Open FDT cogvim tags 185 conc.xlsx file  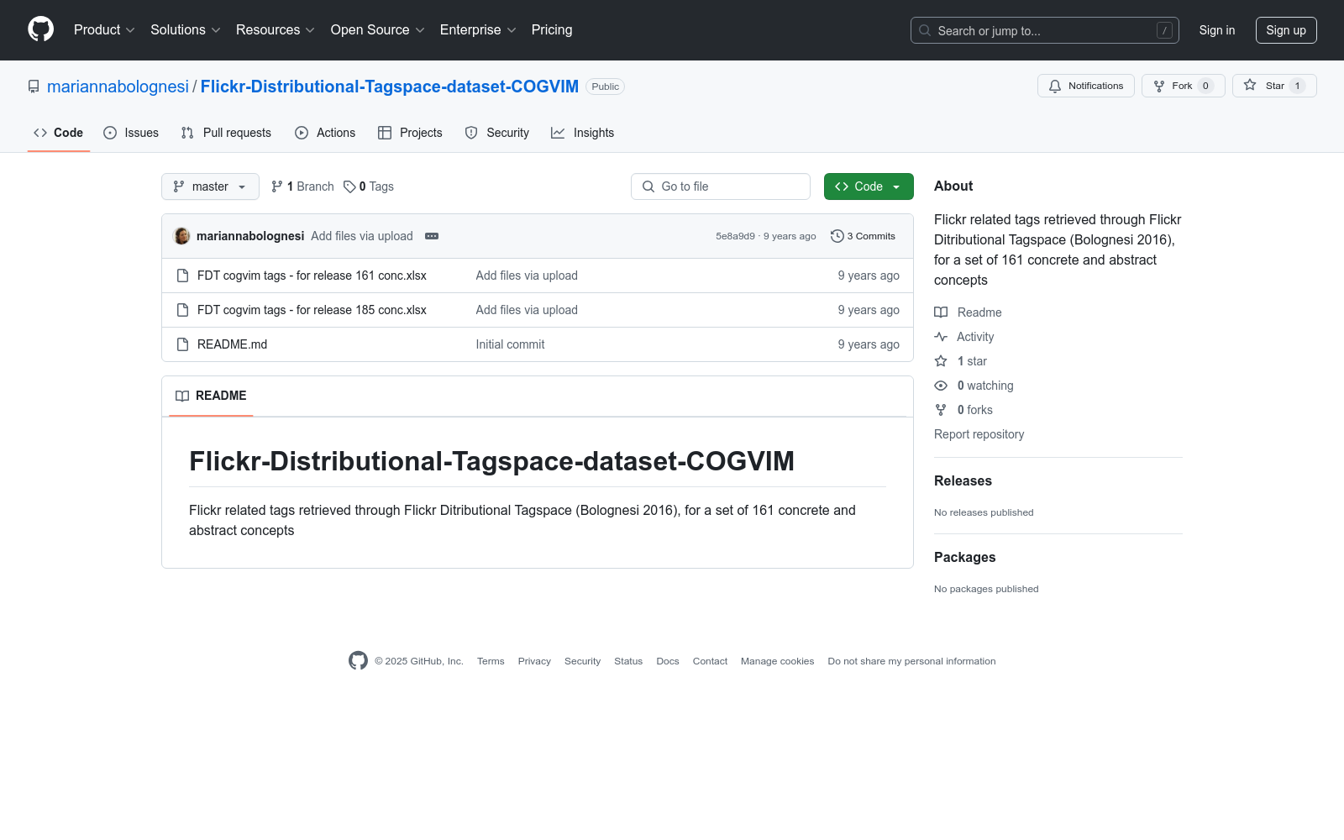(x=312, y=310)
